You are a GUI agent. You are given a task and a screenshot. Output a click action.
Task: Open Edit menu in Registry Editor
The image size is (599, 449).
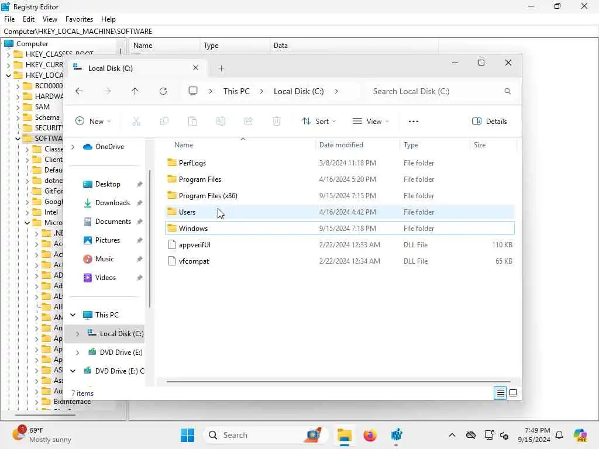[28, 19]
